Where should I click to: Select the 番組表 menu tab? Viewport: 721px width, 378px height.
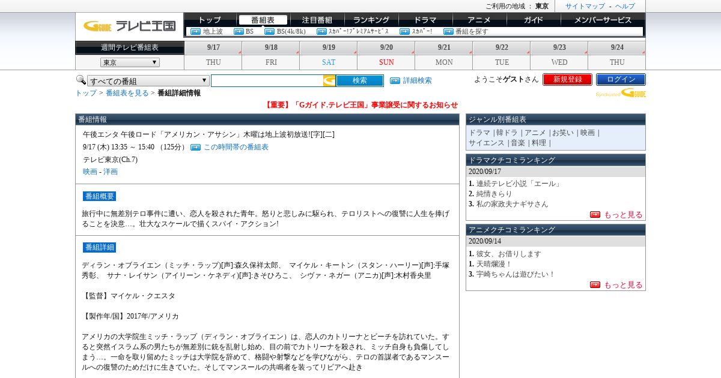[x=263, y=20]
